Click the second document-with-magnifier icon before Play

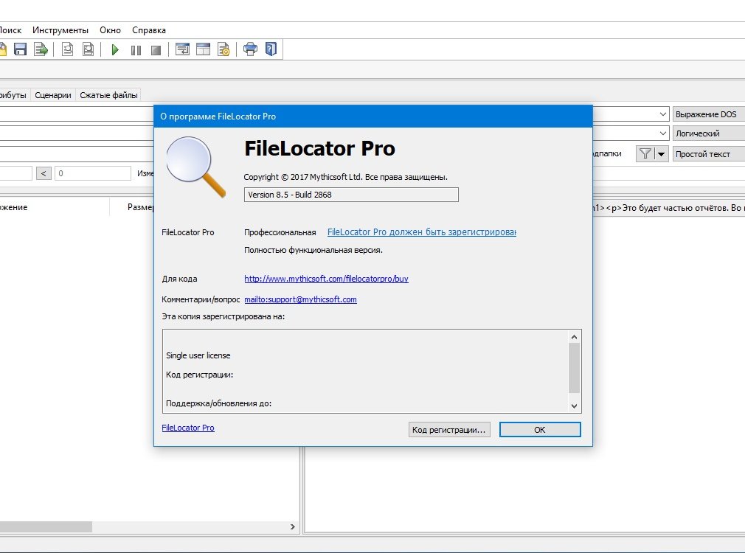(88, 49)
